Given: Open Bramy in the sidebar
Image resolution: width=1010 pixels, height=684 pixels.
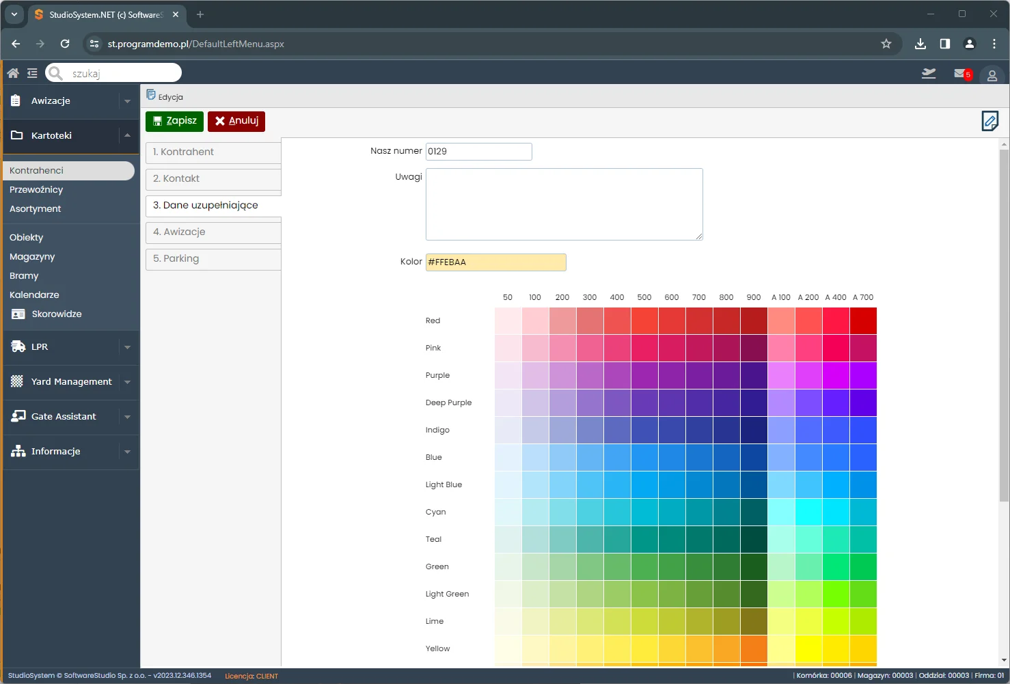Looking at the screenshot, I should [x=24, y=276].
